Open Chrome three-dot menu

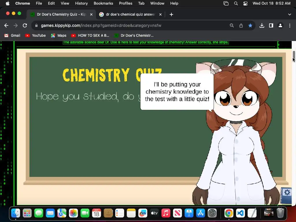point(290,25)
